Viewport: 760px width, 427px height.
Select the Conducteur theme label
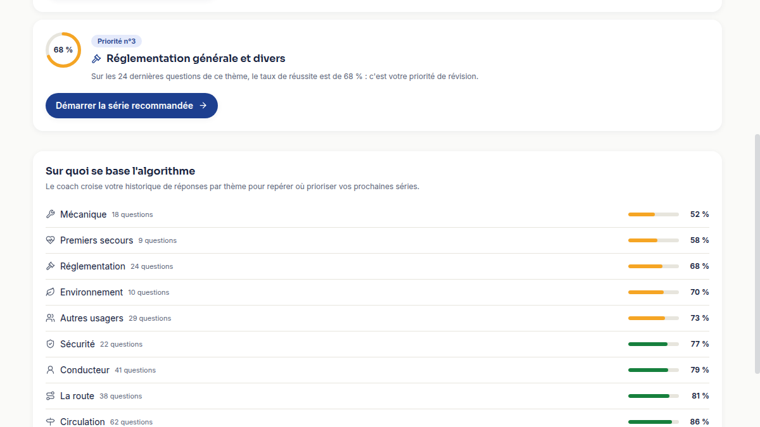[x=85, y=370]
